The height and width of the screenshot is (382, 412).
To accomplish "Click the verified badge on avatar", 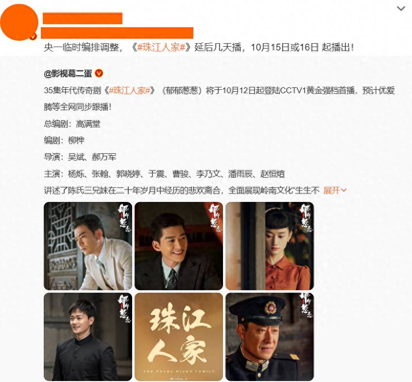I will coord(33,37).
